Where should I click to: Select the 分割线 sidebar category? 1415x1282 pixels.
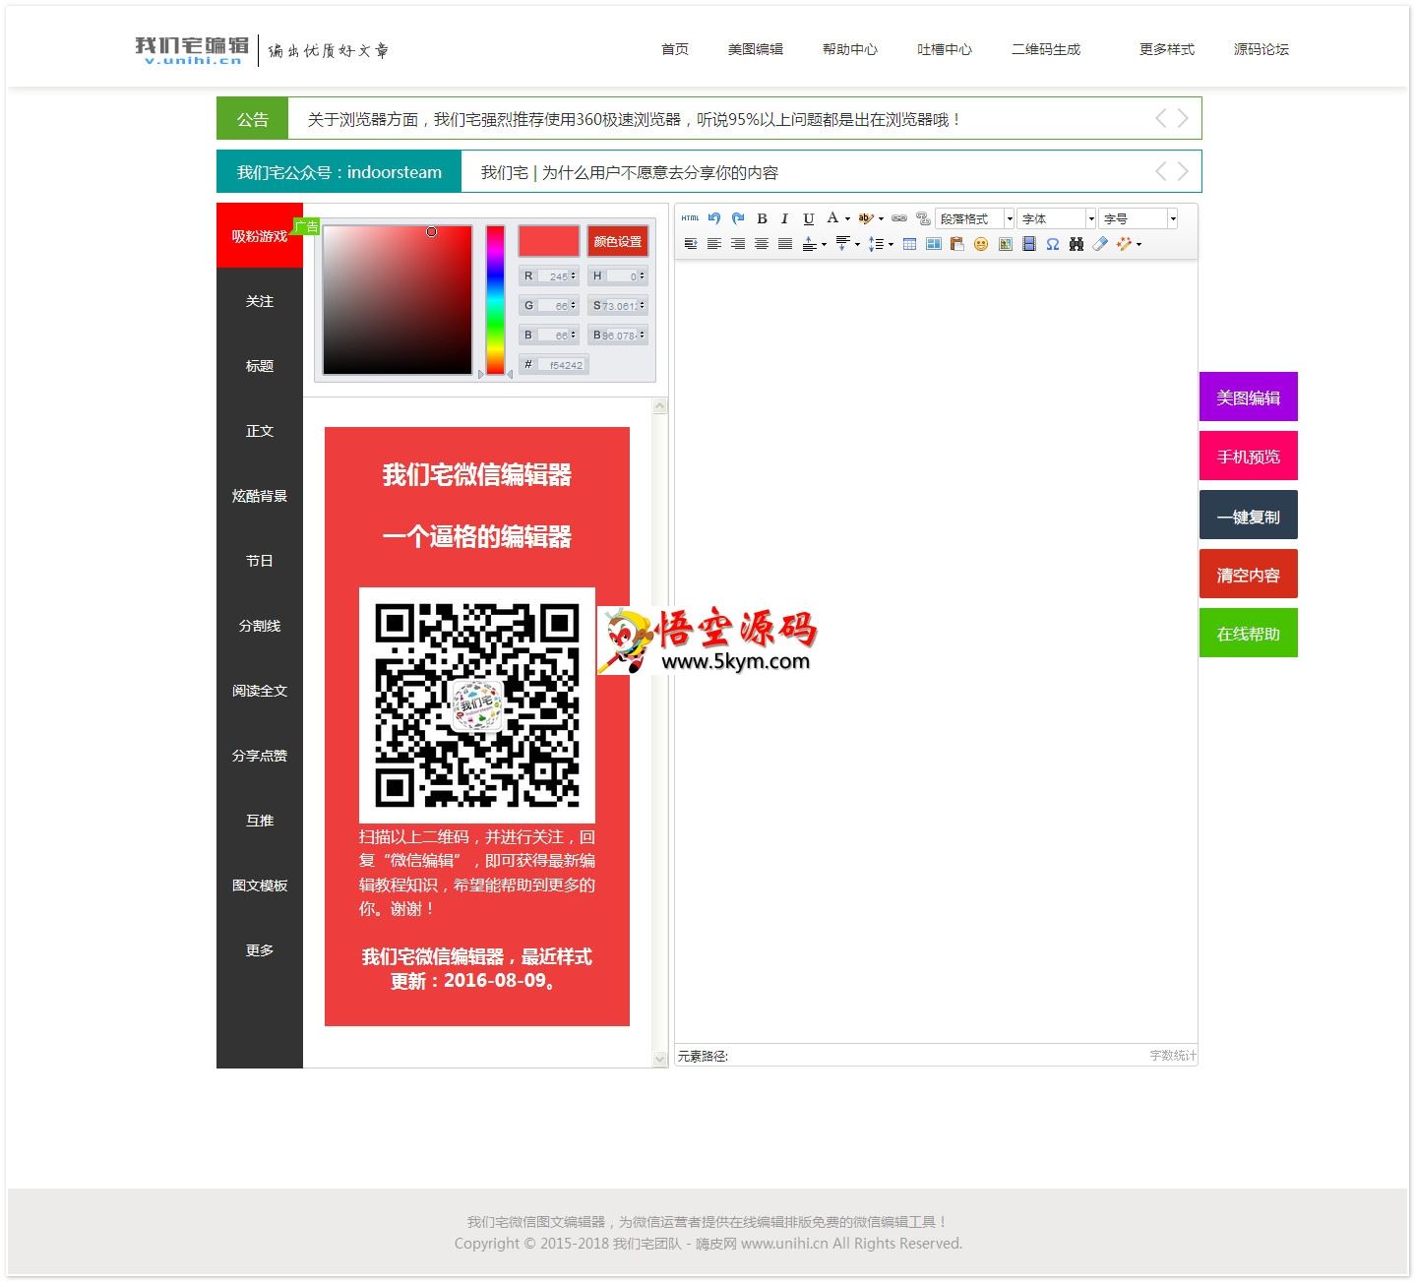point(260,626)
